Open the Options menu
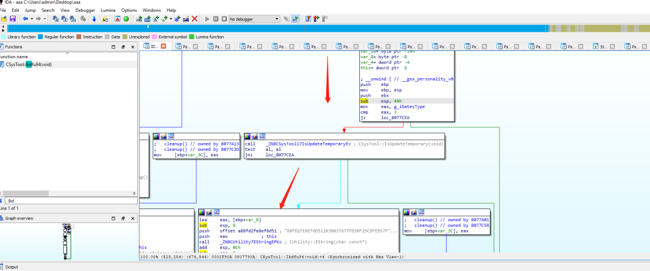650x271 pixels. point(129,10)
